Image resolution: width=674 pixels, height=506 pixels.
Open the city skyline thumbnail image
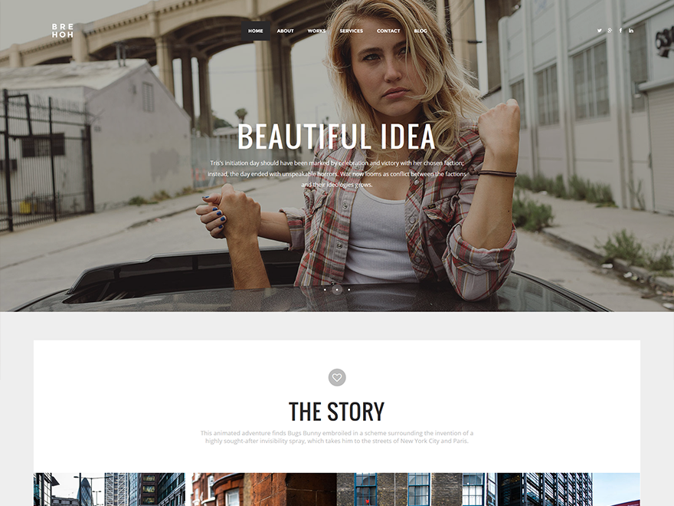(110, 489)
